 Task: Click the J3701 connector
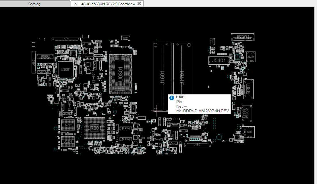(251, 57)
